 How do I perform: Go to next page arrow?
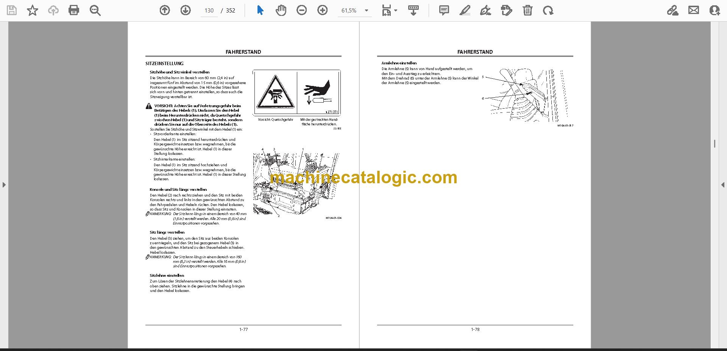(186, 10)
